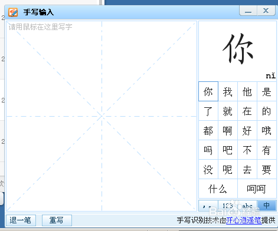Minimize the handwriting input window
Viewport: 278px width, 231px height.
[248, 11]
